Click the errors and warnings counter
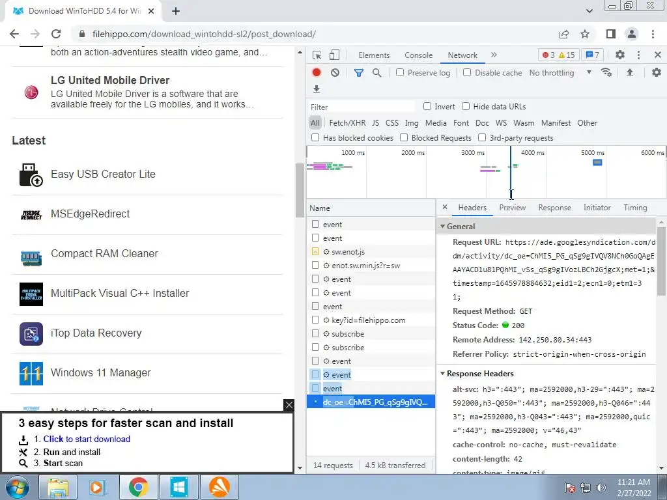 coord(558,55)
